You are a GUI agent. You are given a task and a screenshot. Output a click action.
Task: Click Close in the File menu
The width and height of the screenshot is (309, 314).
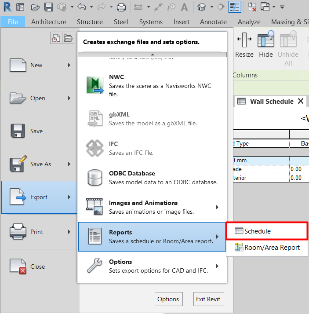[39, 267]
